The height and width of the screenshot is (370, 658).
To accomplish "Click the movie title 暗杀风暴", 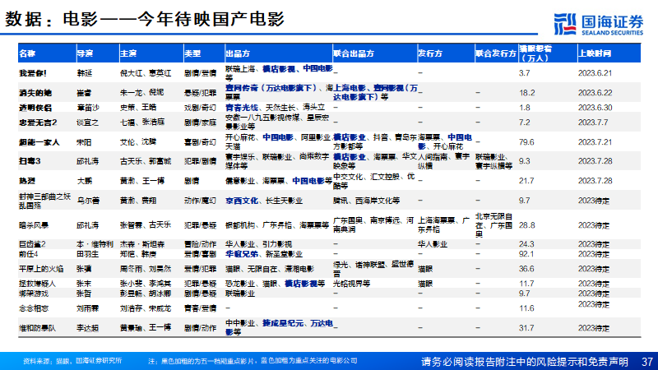I will coord(34,225).
